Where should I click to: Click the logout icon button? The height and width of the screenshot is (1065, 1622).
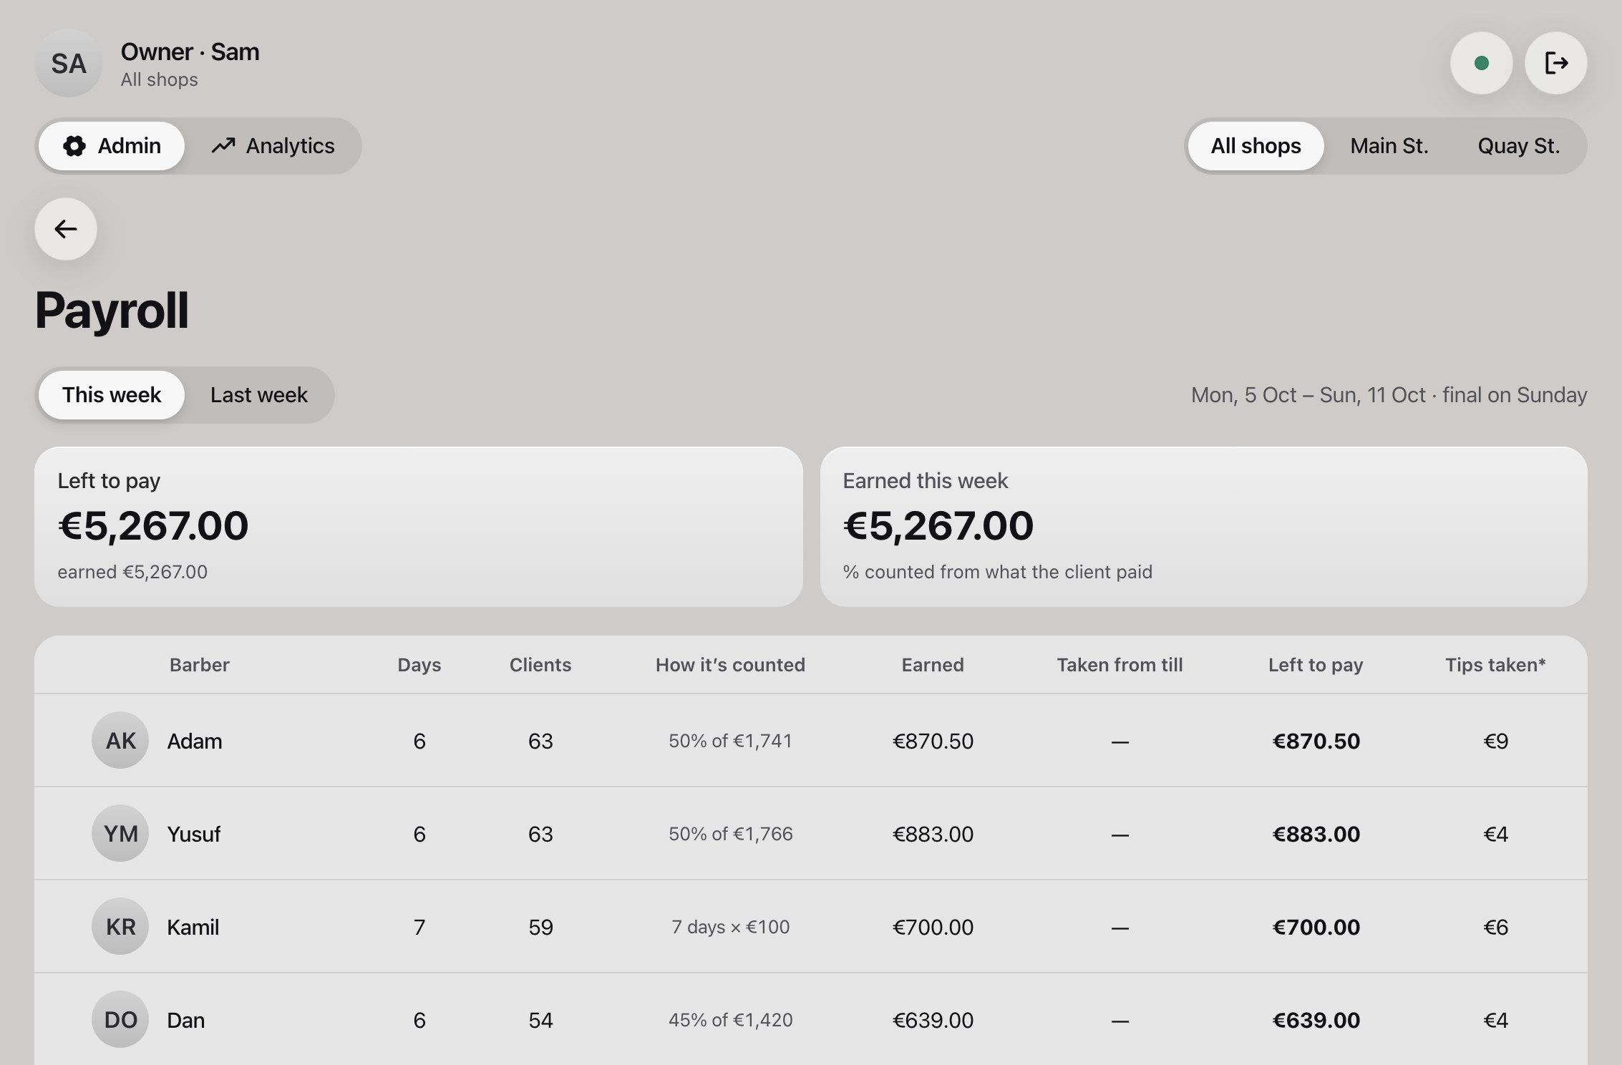1556,63
